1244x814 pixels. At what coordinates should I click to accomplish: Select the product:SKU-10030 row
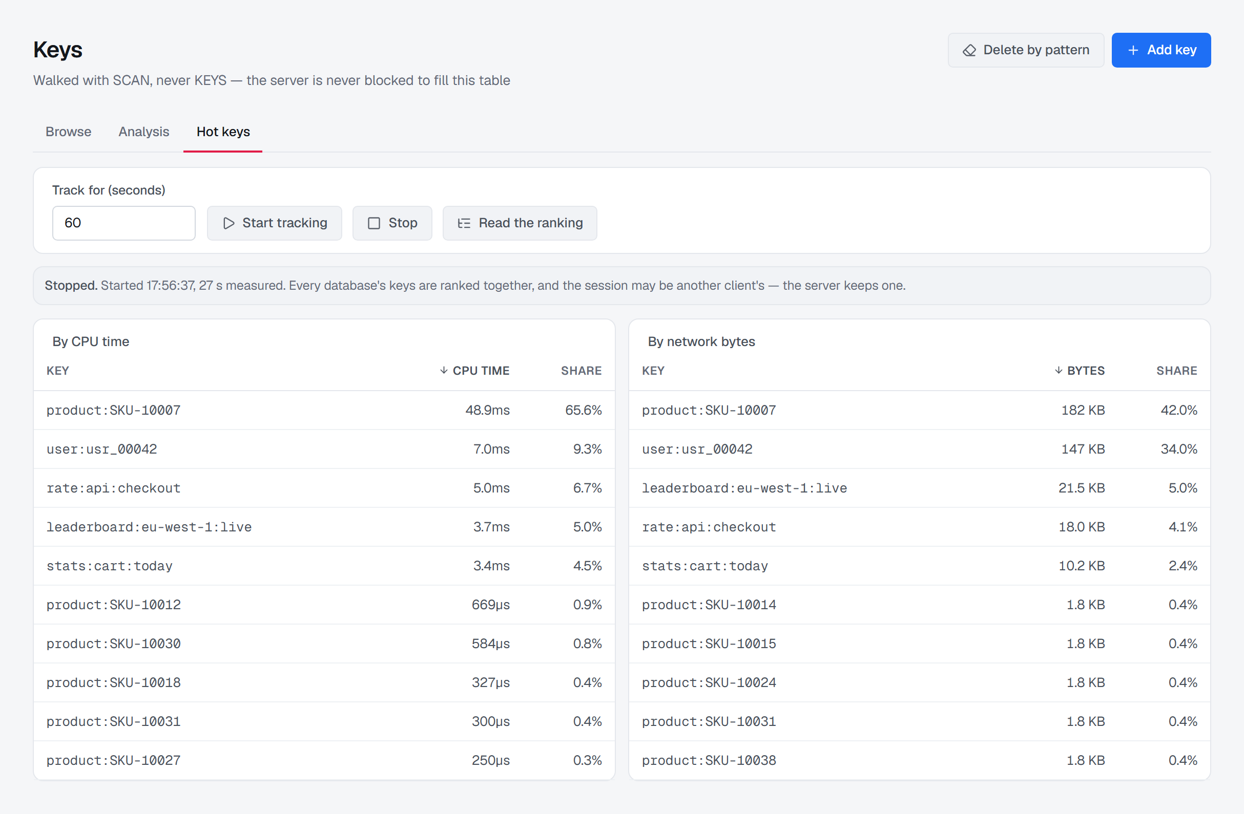tap(324, 644)
